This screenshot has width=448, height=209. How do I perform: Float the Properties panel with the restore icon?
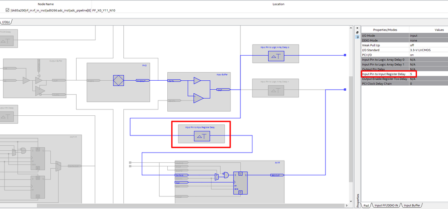tap(357, 33)
